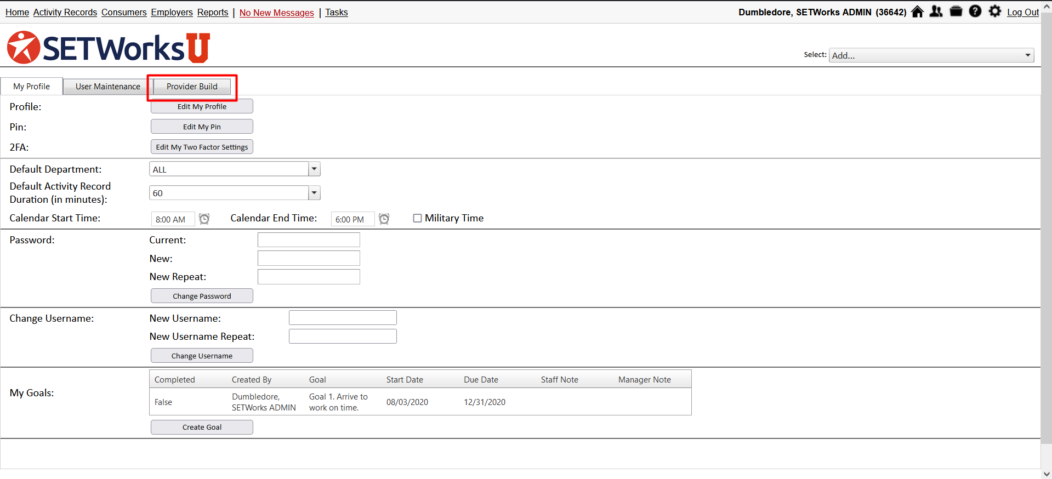Image resolution: width=1052 pixels, height=479 pixels.
Task: Click the Edit My Pin button
Action: click(202, 127)
